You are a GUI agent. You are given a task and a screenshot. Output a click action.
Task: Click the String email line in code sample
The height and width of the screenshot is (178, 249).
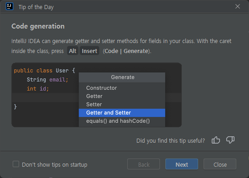(x=47, y=80)
